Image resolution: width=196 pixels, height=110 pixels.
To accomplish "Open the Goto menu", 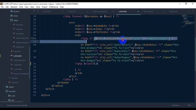I will [32, 7].
